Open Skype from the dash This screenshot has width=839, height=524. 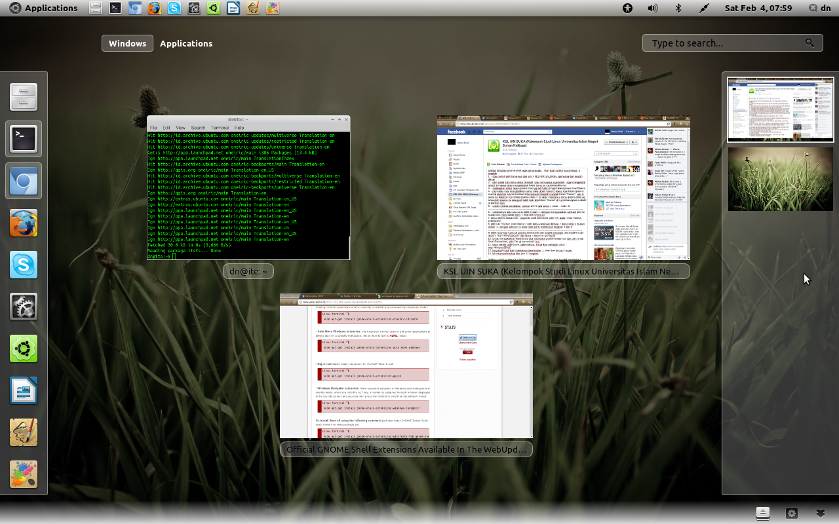24,265
